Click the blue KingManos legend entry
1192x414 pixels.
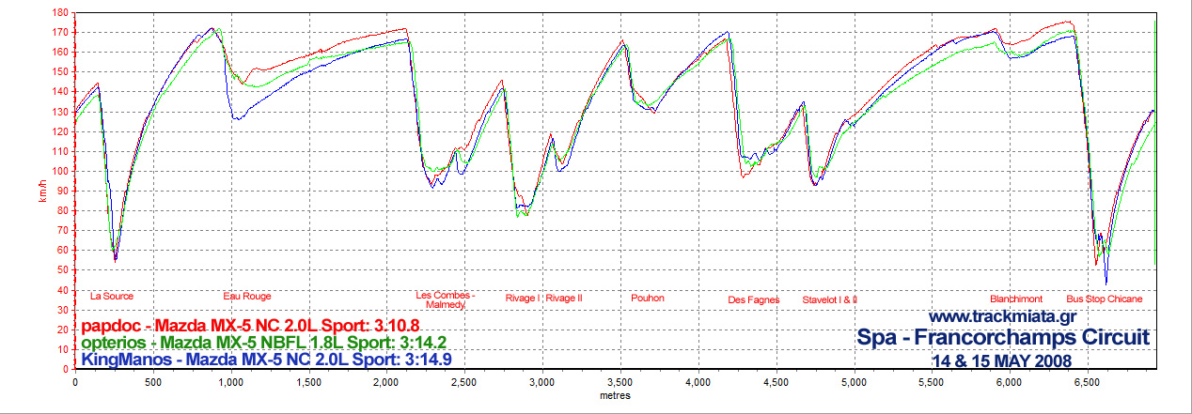[266, 359]
